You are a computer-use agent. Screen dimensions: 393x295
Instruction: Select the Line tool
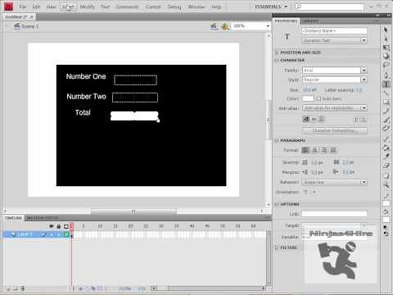(x=386, y=93)
